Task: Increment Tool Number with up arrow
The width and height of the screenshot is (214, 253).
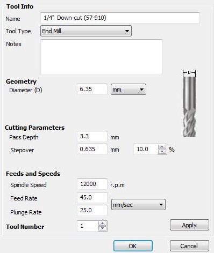Action: pos(103,224)
